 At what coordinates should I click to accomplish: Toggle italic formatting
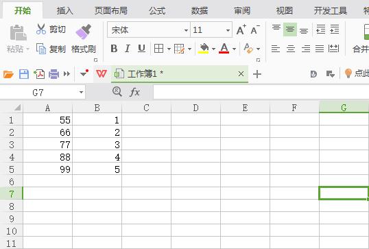pyautogui.click(x=128, y=49)
